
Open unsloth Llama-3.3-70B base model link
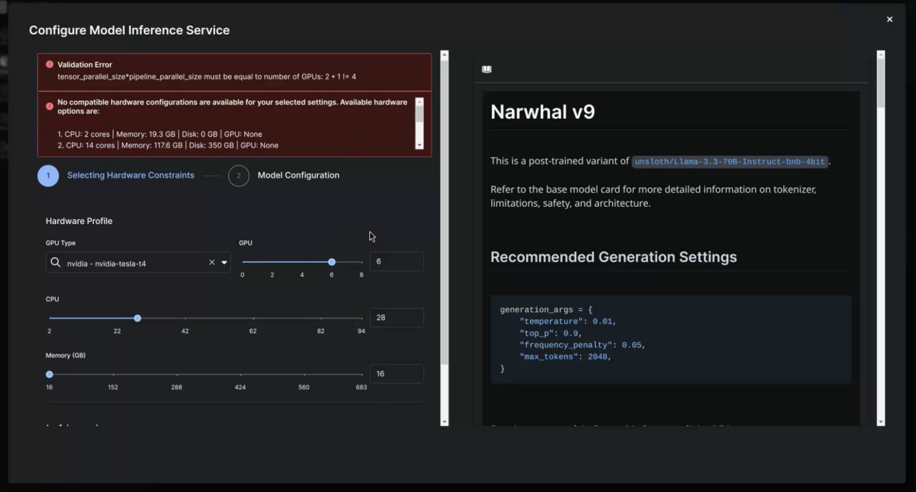[729, 162]
